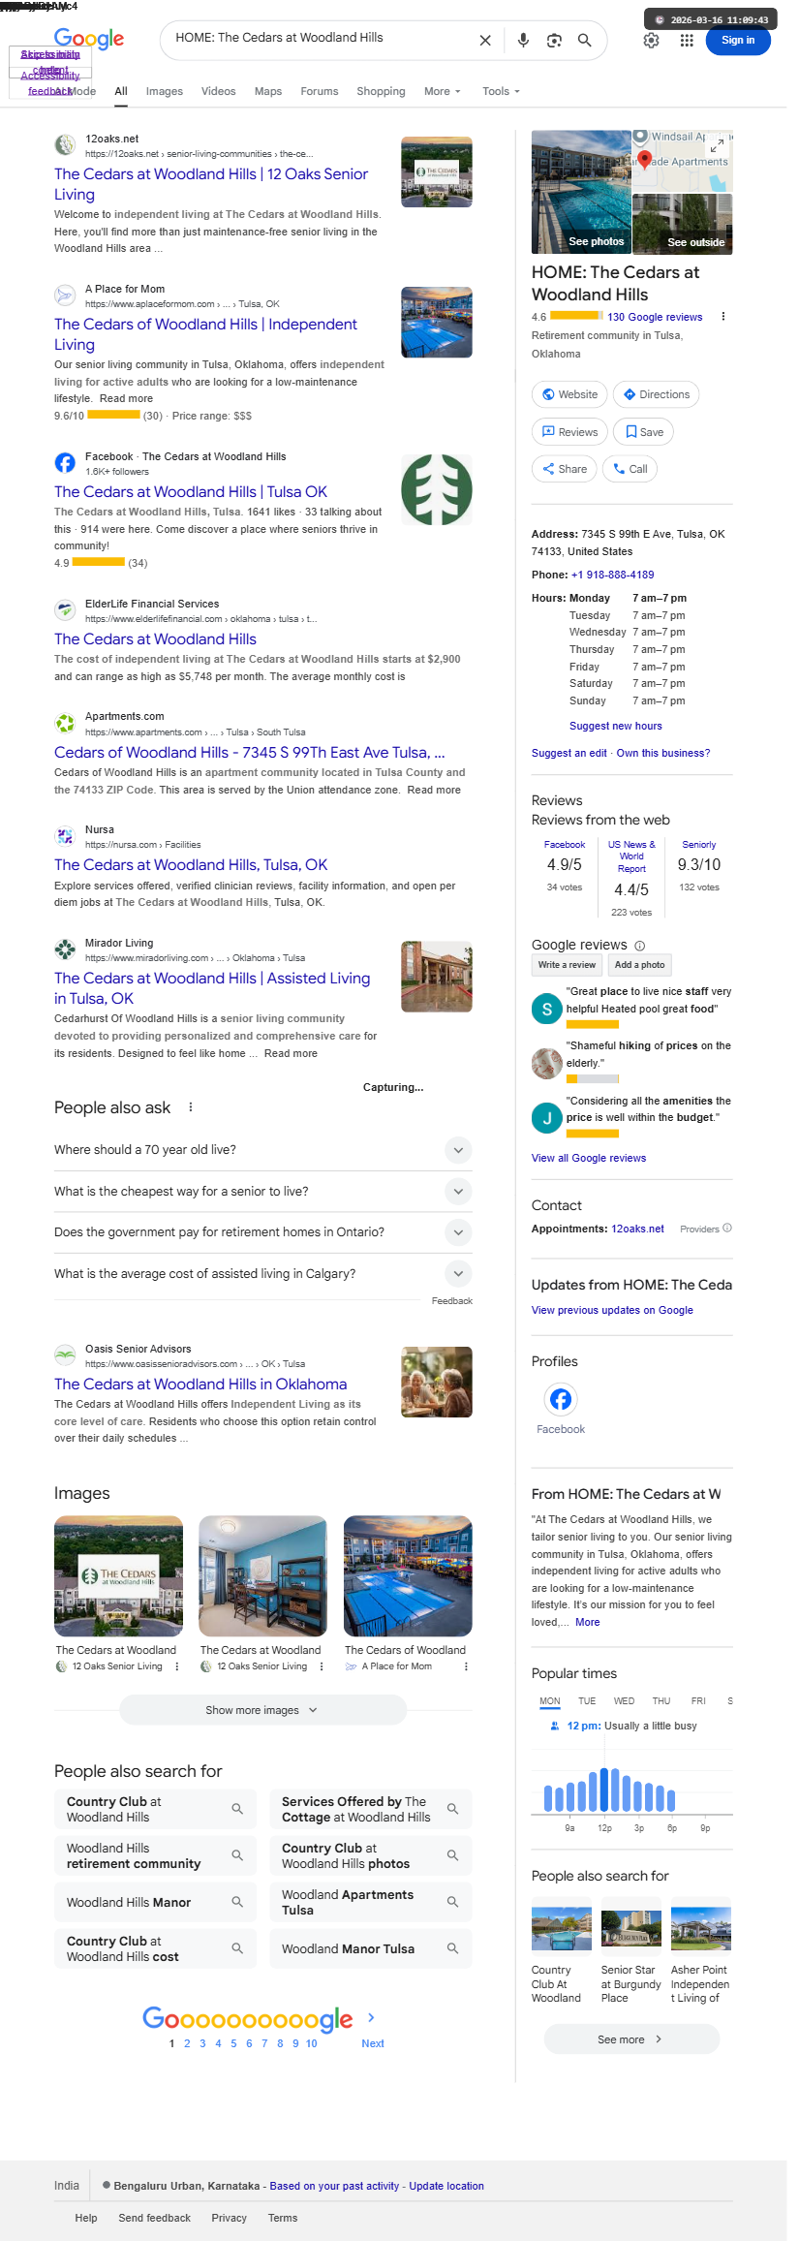Switch to the Forums tab
This screenshot has height=2241, width=799.
pos(320,91)
